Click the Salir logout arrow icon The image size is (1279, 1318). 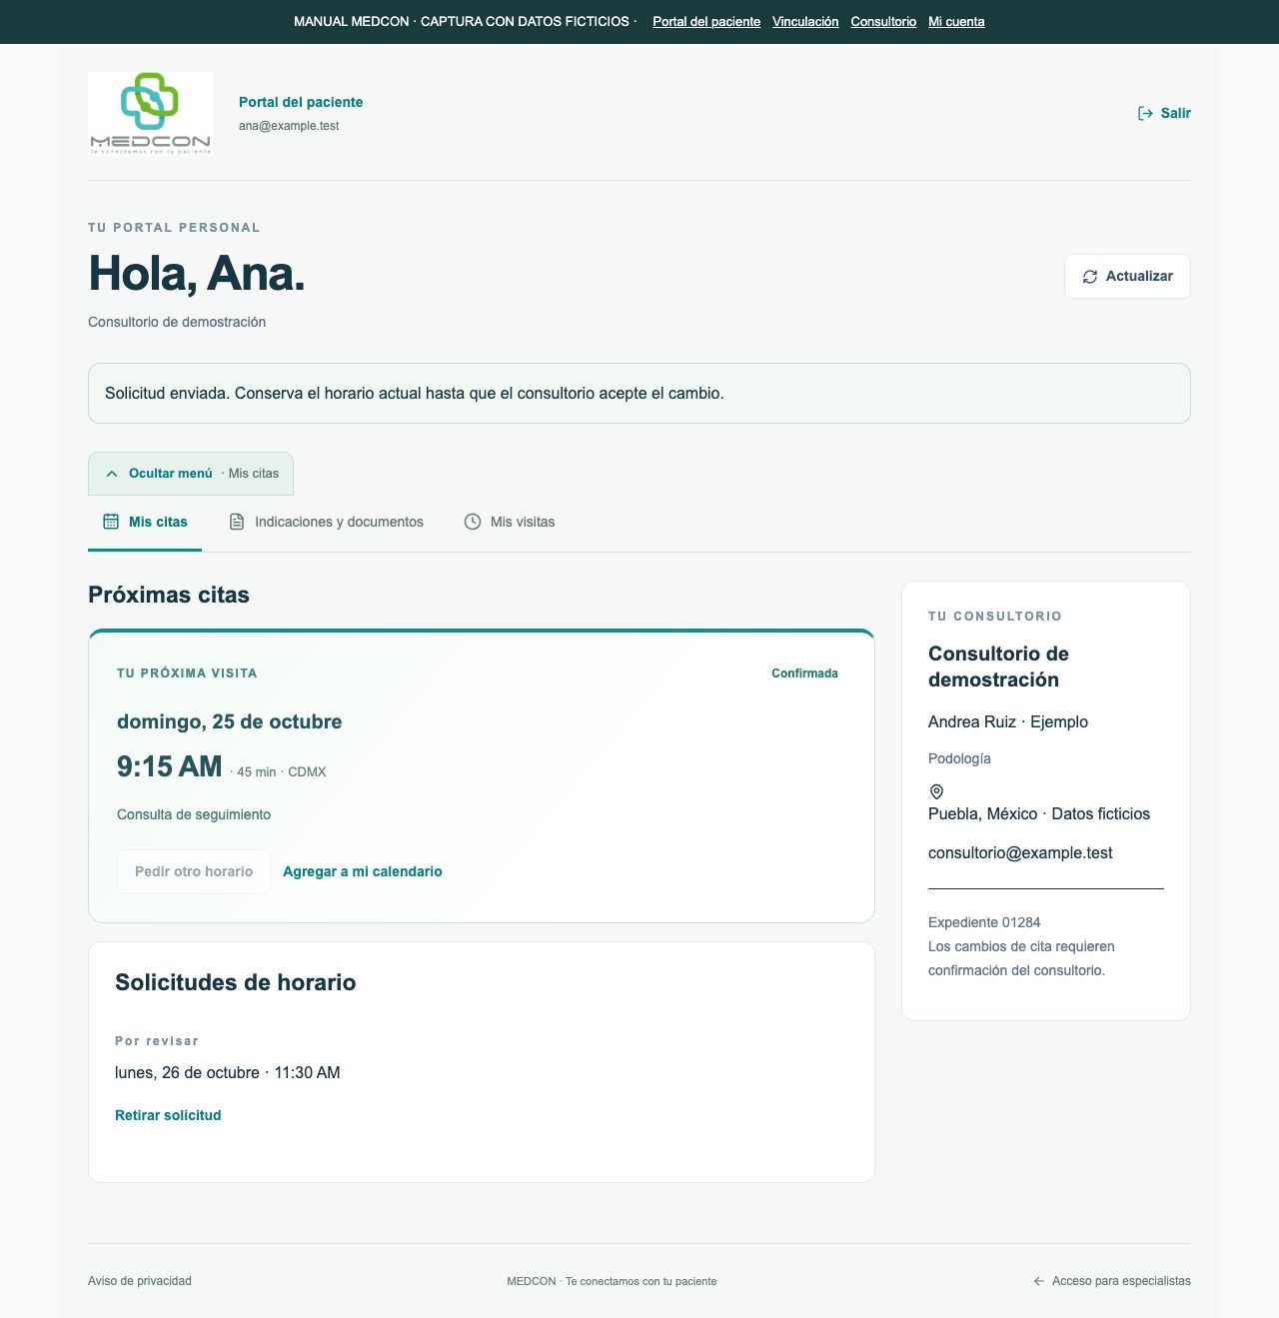click(1145, 113)
